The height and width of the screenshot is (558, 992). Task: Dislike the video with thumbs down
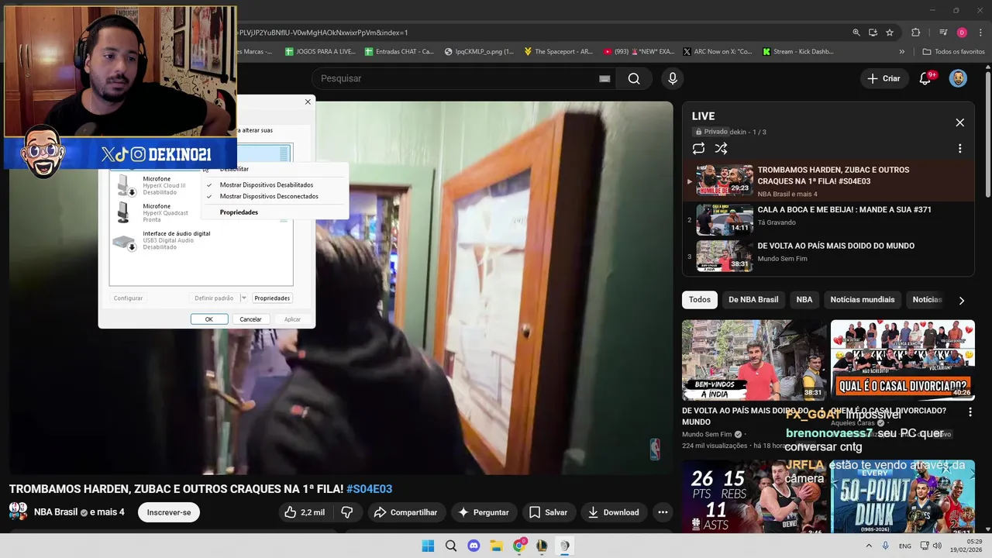pyautogui.click(x=347, y=512)
